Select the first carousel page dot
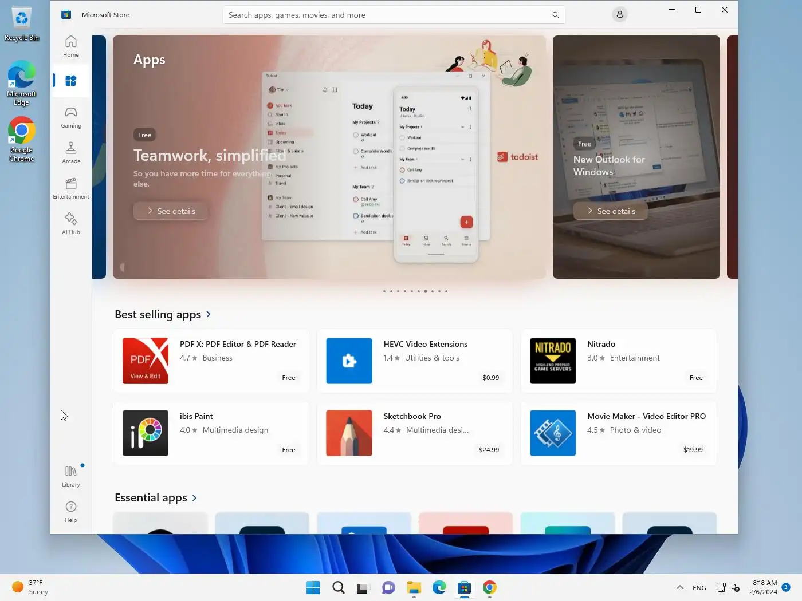802x601 pixels. 384,291
